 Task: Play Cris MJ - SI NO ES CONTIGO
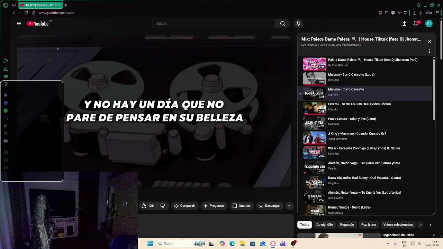tap(365, 108)
